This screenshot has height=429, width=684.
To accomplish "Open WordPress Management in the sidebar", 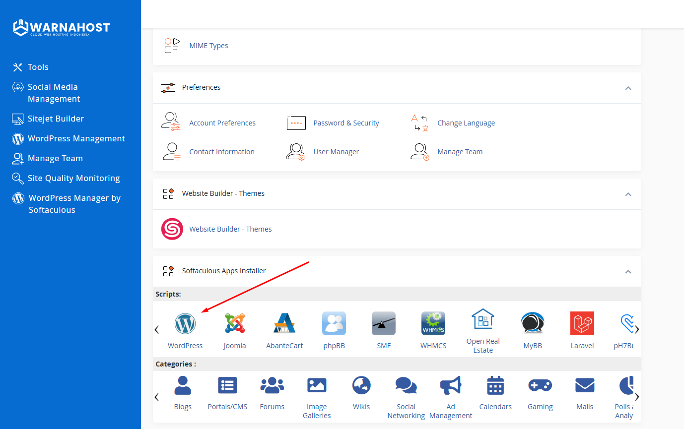I will [76, 138].
